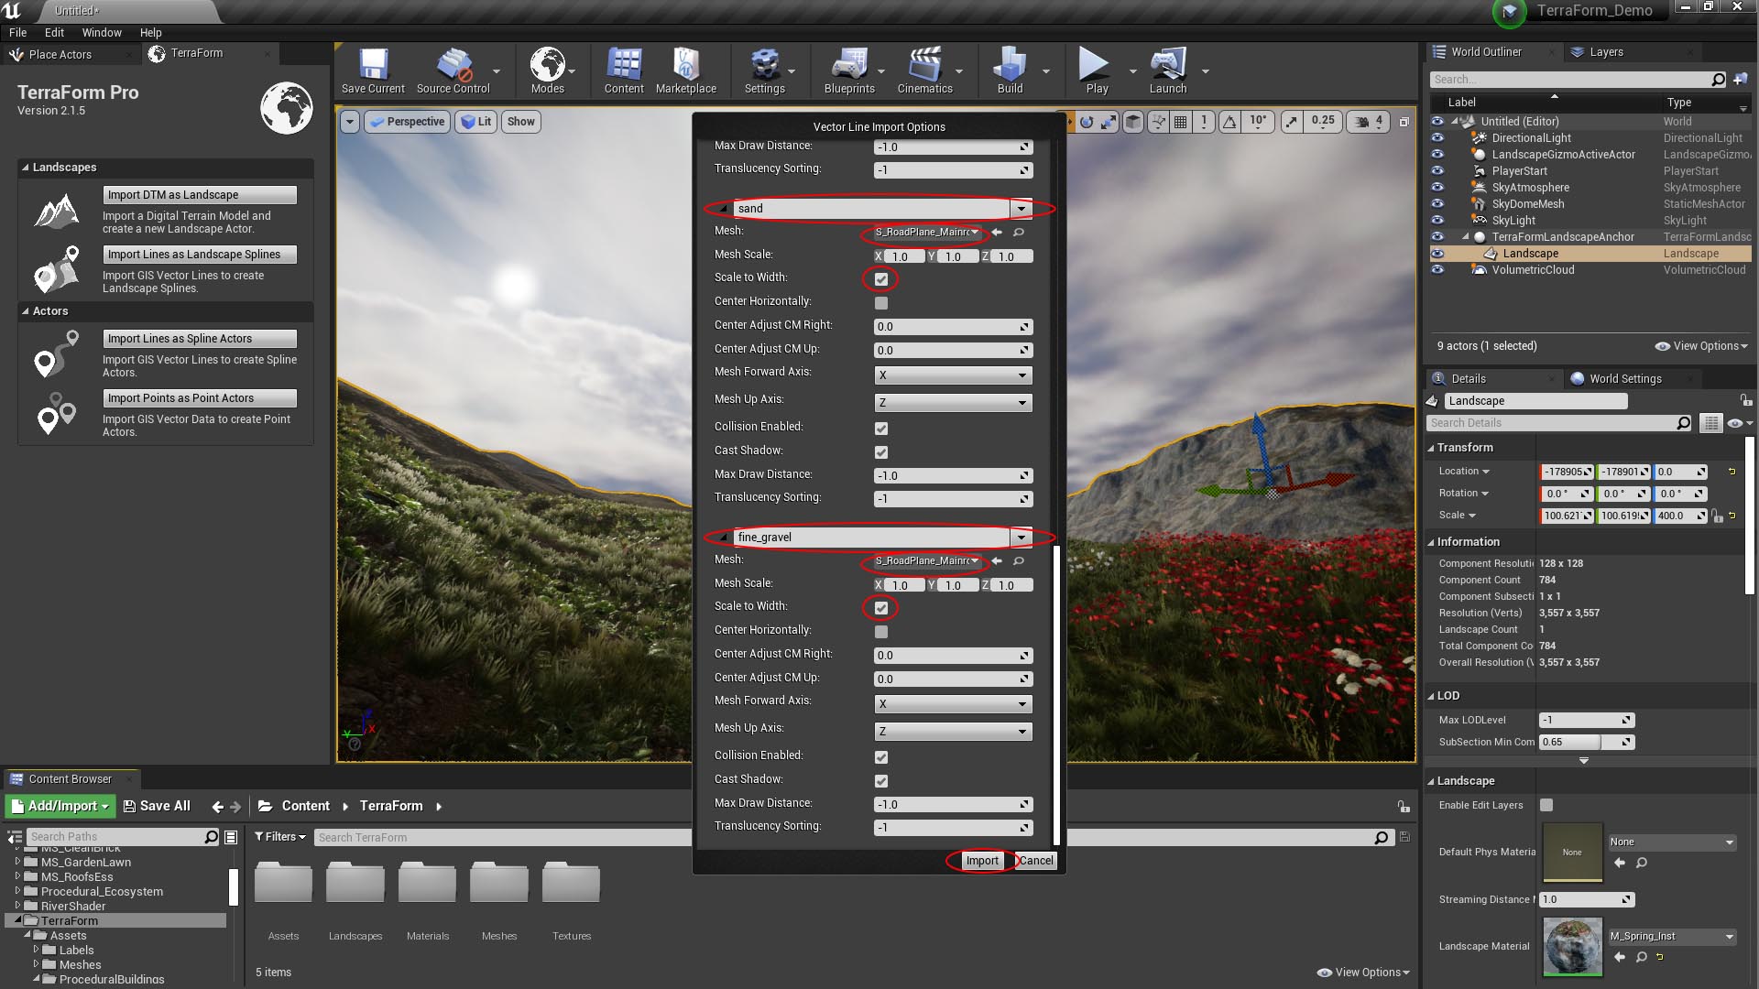This screenshot has height=989, width=1759.
Task: Use selected asset arrow for sand Mesh
Action: point(998,233)
